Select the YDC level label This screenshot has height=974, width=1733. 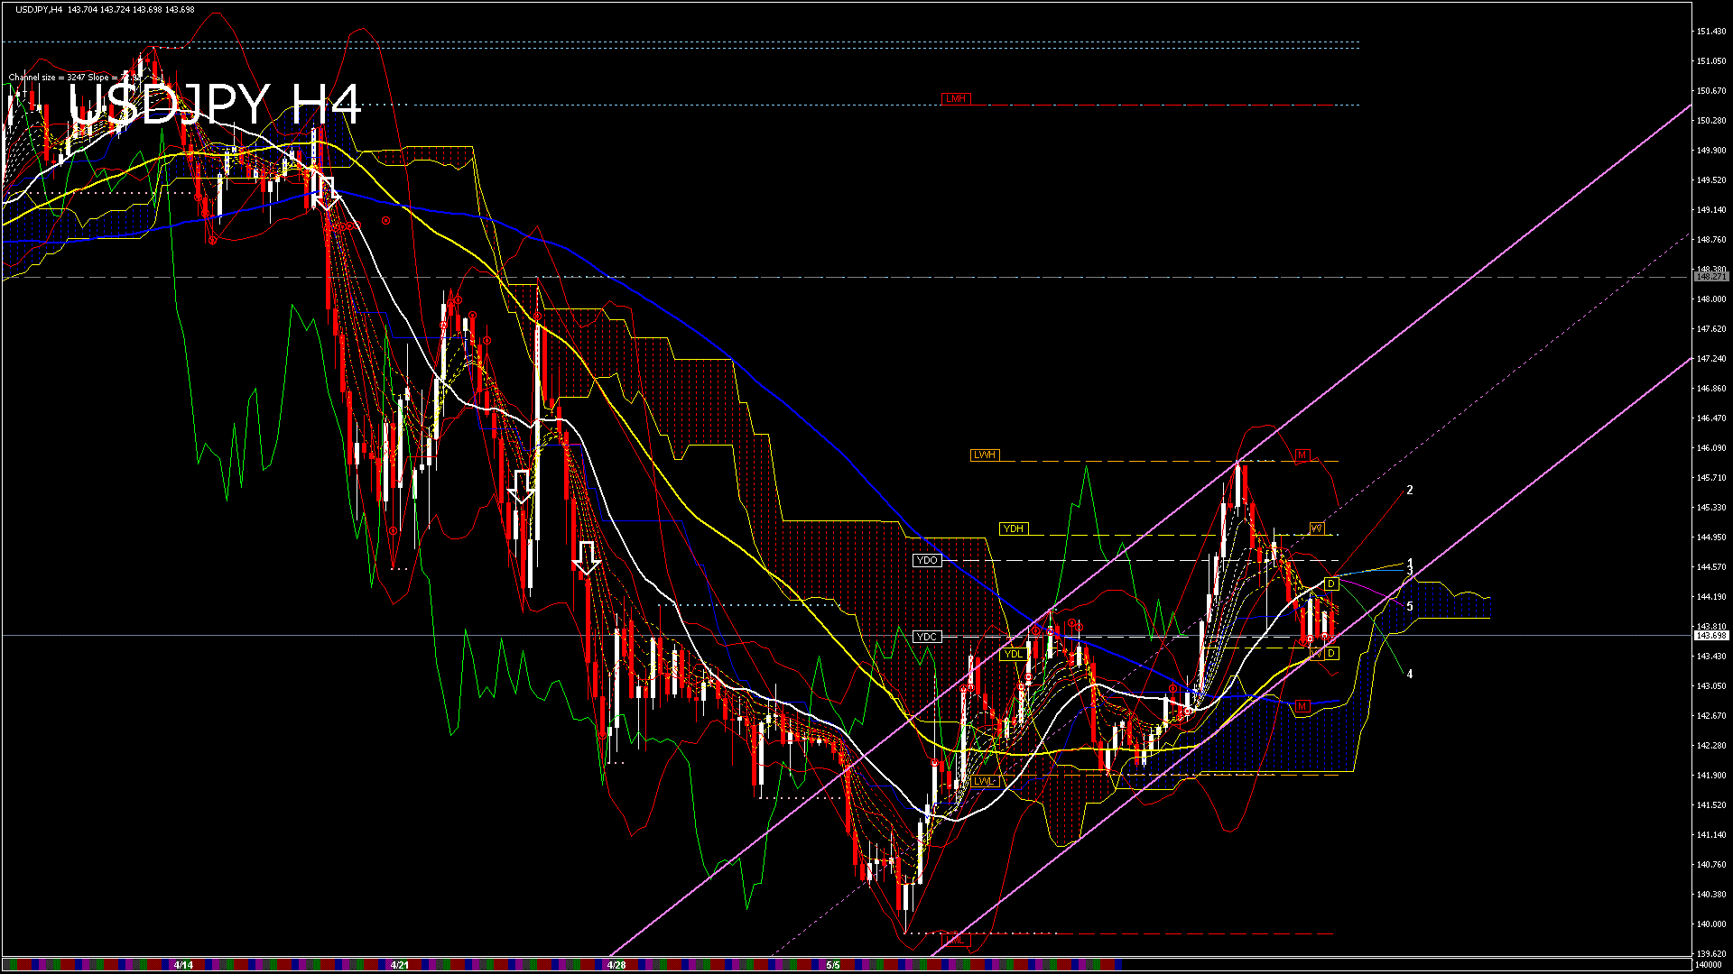927,637
